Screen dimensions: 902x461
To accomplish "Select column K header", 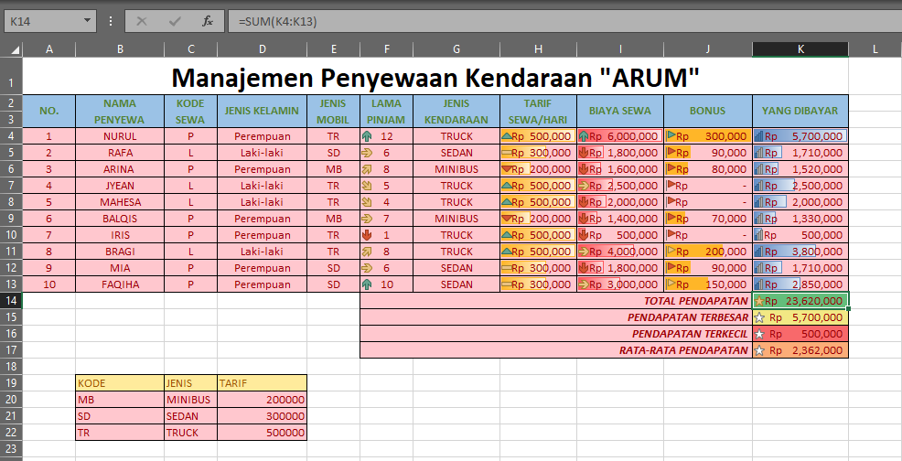I will point(800,49).
